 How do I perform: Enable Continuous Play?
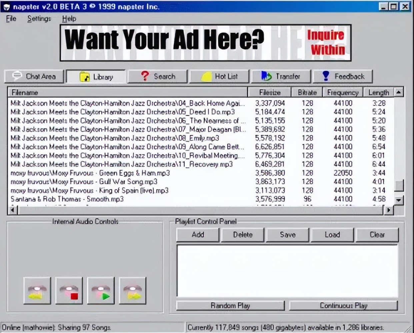[x=343, y=305]
